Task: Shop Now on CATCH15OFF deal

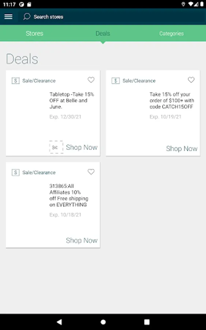Action: 181,148
